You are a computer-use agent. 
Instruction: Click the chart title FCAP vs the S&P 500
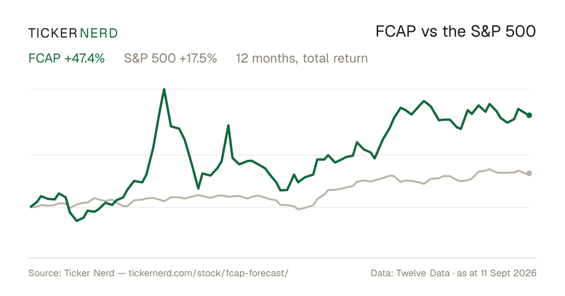point(456,31)
